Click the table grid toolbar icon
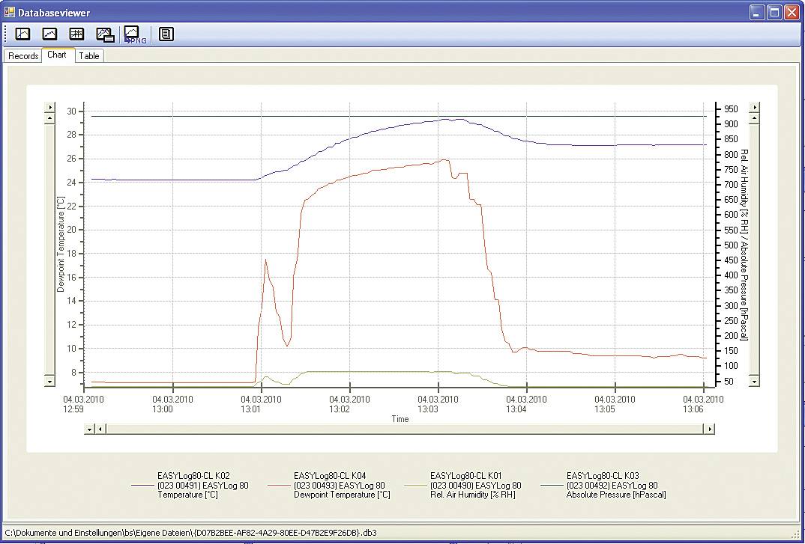This screenshot has width=805, height=544. tap(76, 34)
